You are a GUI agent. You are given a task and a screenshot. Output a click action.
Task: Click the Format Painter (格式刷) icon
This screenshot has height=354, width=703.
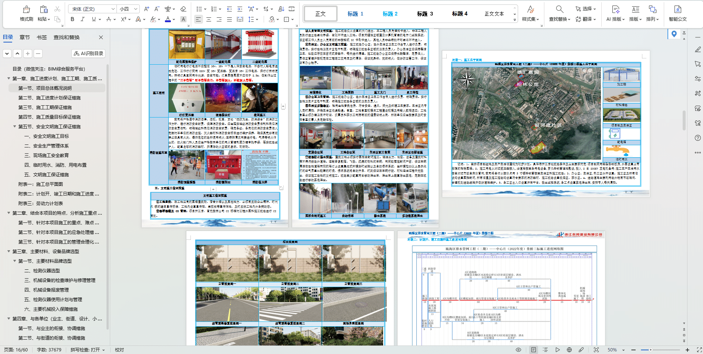(26, 10)
